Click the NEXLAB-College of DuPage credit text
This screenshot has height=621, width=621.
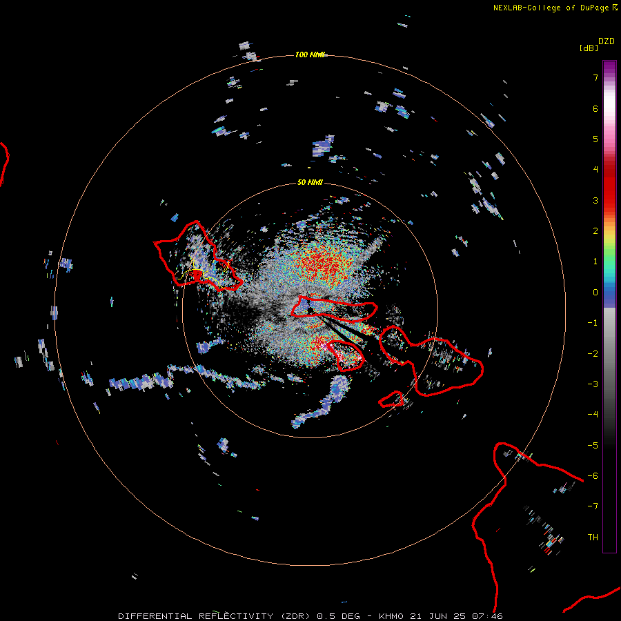tap(552, 8)
